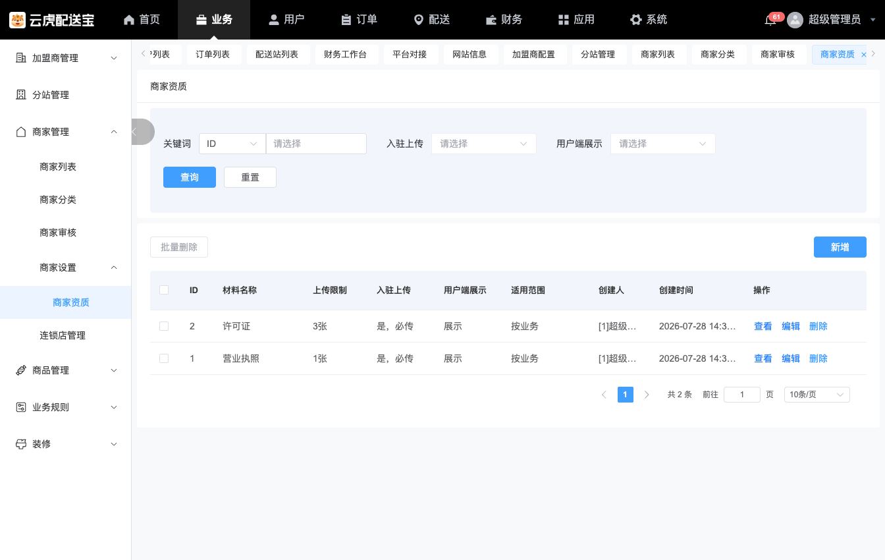Click the notification bell icon
885x560 pixels.
tap(770, 20)
